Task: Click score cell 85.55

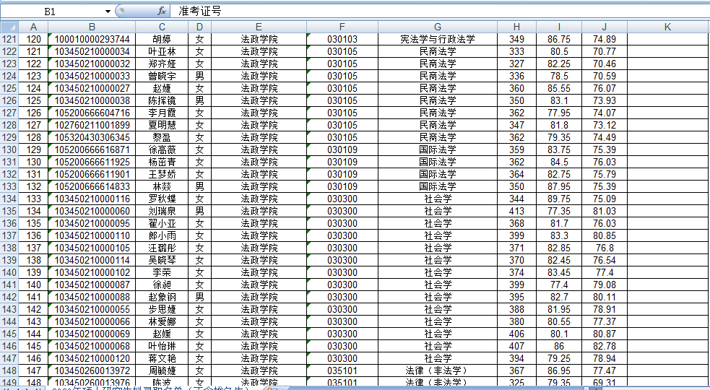Action: coord(559,88)
